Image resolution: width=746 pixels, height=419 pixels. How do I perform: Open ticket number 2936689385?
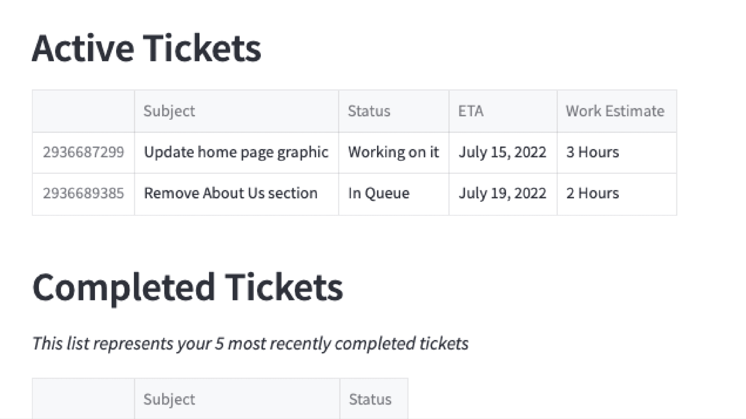tap(83, 193)
